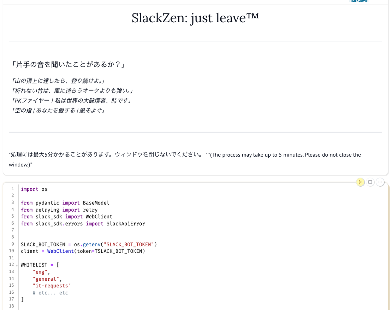Click 'TSLACK_BOT_TOKEN' argument on line 10
Viewport: 392px width, 310px height.
point(118,251)
